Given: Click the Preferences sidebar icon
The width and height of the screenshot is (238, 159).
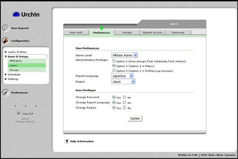Looking at the screenshot, I should (x=6, y=93).
